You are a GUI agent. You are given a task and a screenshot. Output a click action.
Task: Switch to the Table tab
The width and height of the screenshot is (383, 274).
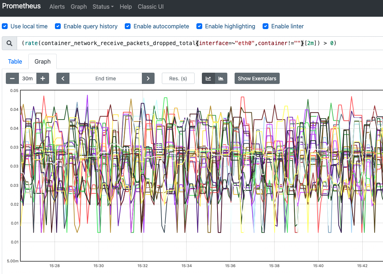(x=15, y=61)
